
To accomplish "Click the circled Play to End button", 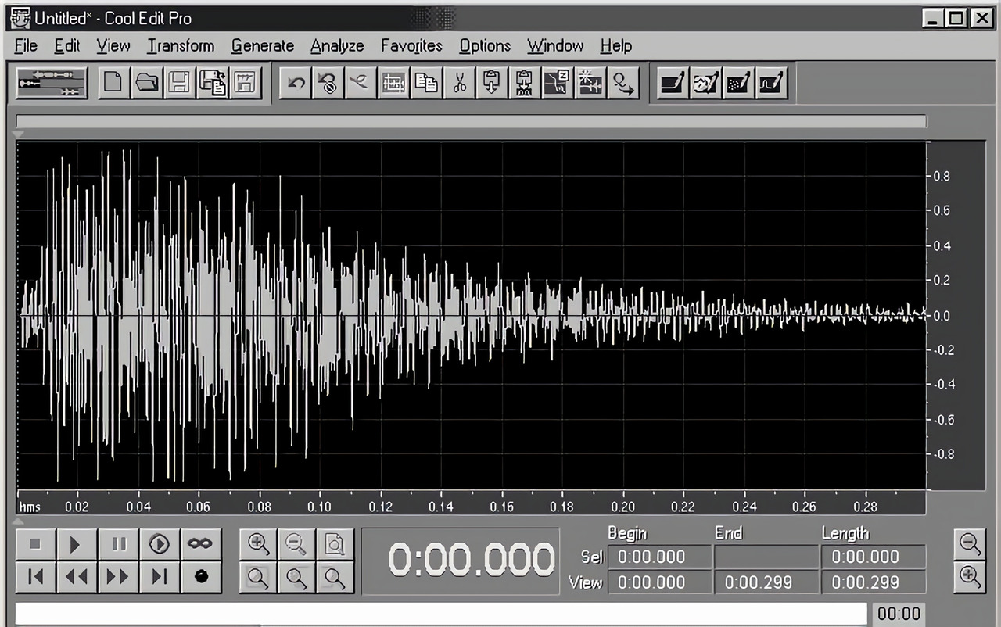I will (160, 543).
